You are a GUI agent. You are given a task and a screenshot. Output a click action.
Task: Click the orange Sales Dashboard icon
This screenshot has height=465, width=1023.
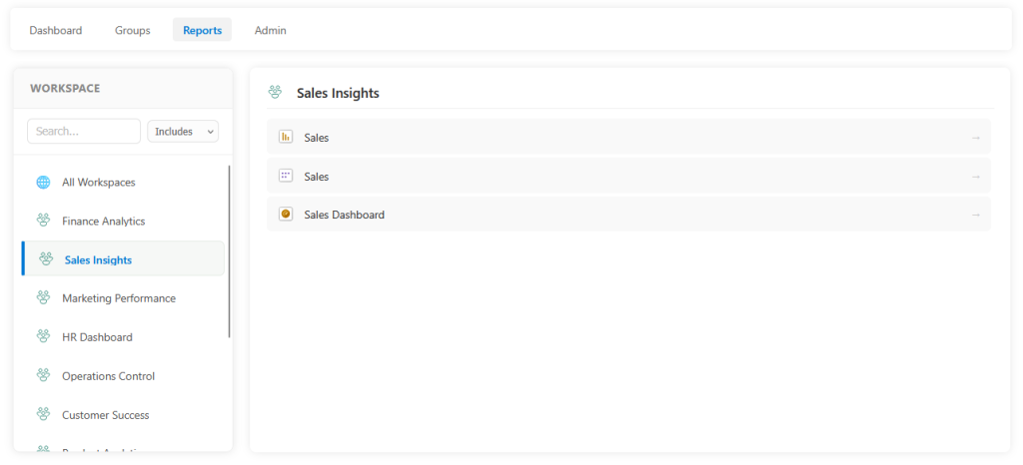[x=286, y=215]
